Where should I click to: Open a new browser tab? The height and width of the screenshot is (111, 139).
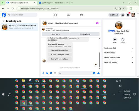tap(72, 3)
